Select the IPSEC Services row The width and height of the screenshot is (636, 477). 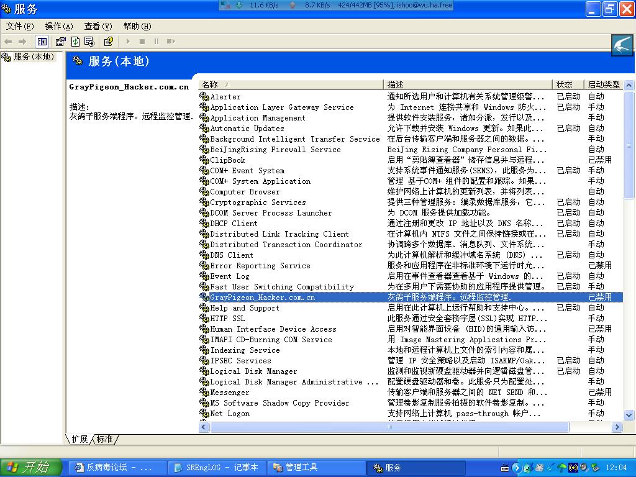[x=411, y=360]
